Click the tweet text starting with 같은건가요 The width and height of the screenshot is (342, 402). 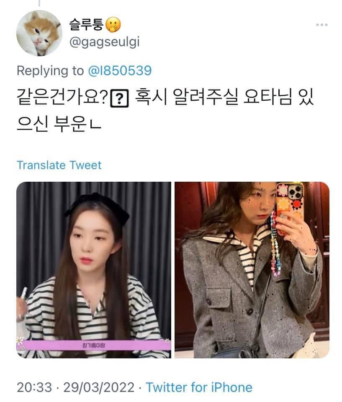coord(165,110)
